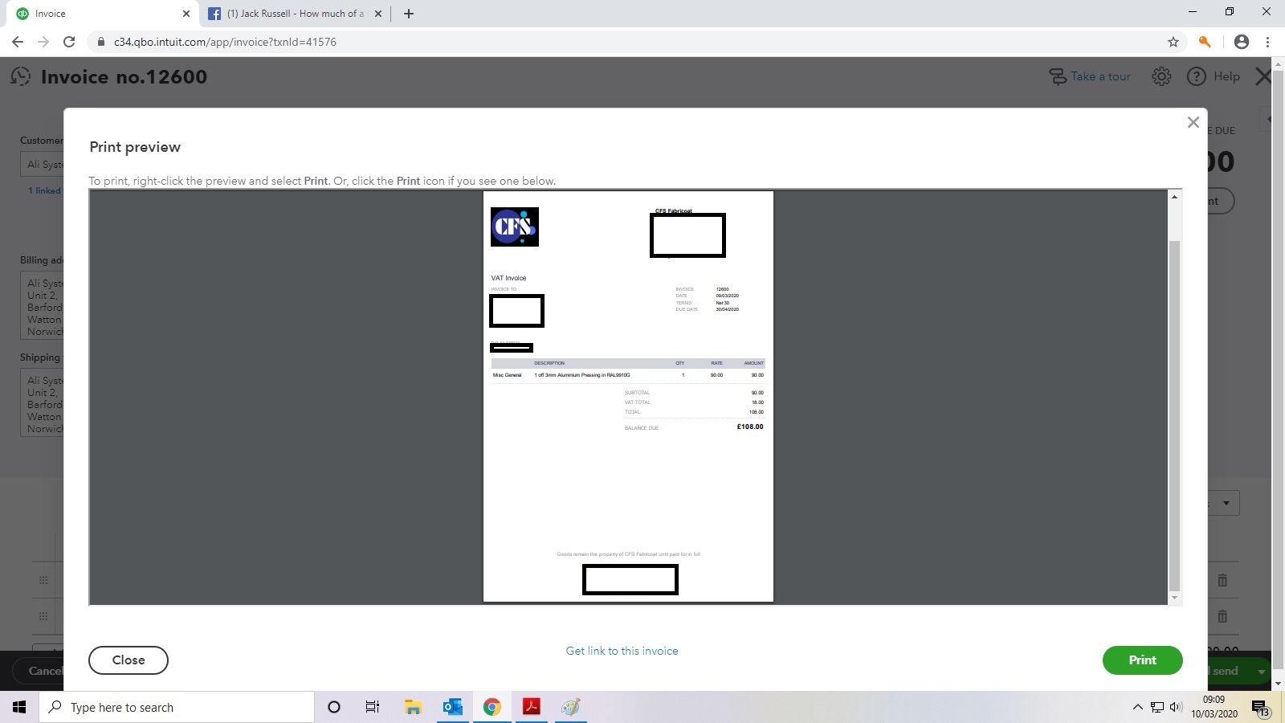Open File Explorer from the taskbar

(x=412, y=707)
